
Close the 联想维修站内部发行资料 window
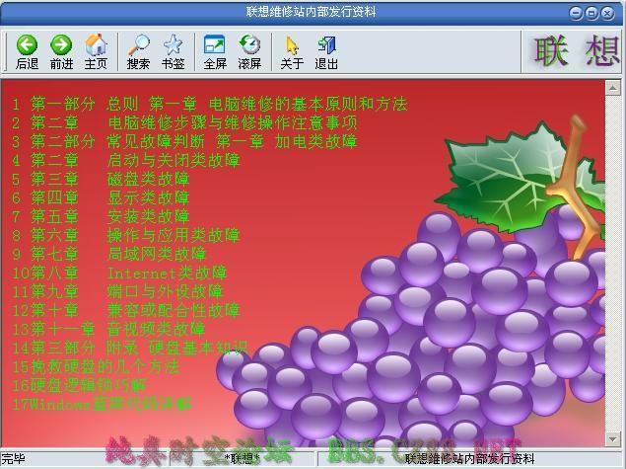607,13
